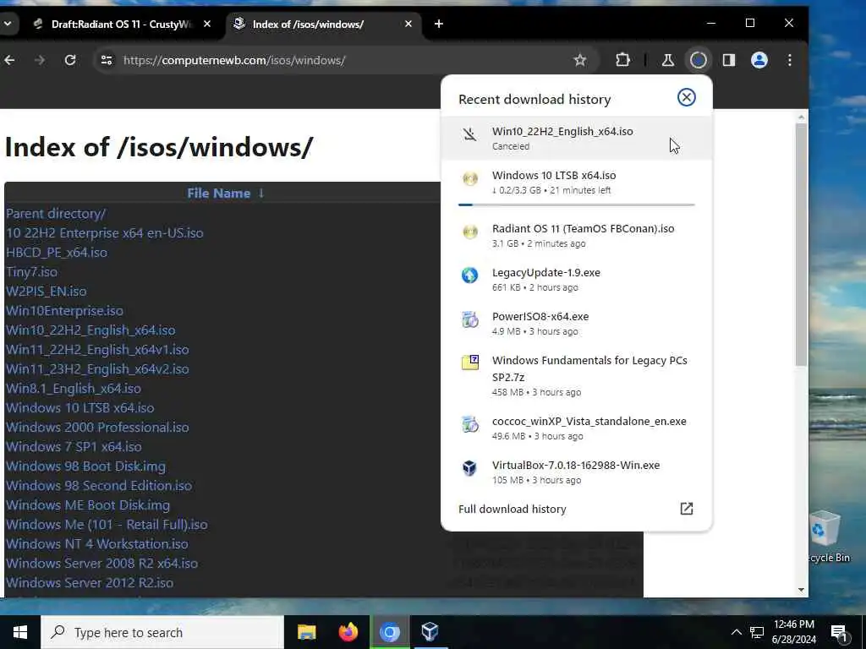Viewport: 866px width, 649px height.
Task: Show hidden system tray icons
Action: point(737,632)
